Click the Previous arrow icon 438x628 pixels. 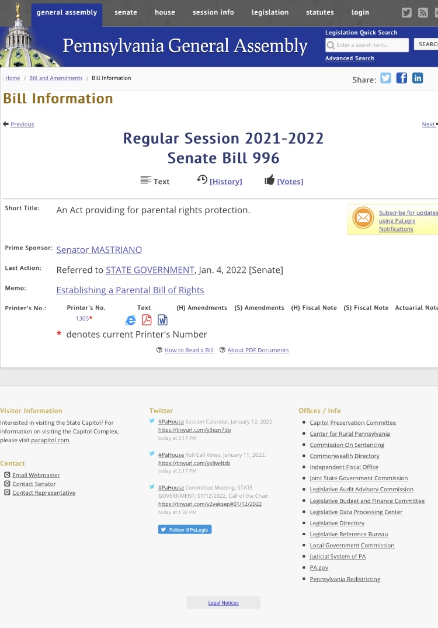coord(6,124)
